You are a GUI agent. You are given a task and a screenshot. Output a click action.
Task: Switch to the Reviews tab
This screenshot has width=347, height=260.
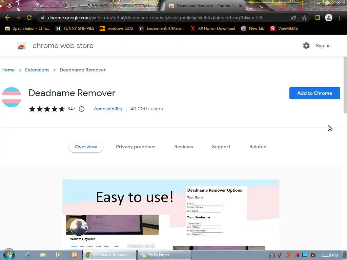coord(184,147)
